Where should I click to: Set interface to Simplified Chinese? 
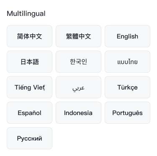[29, 36]
